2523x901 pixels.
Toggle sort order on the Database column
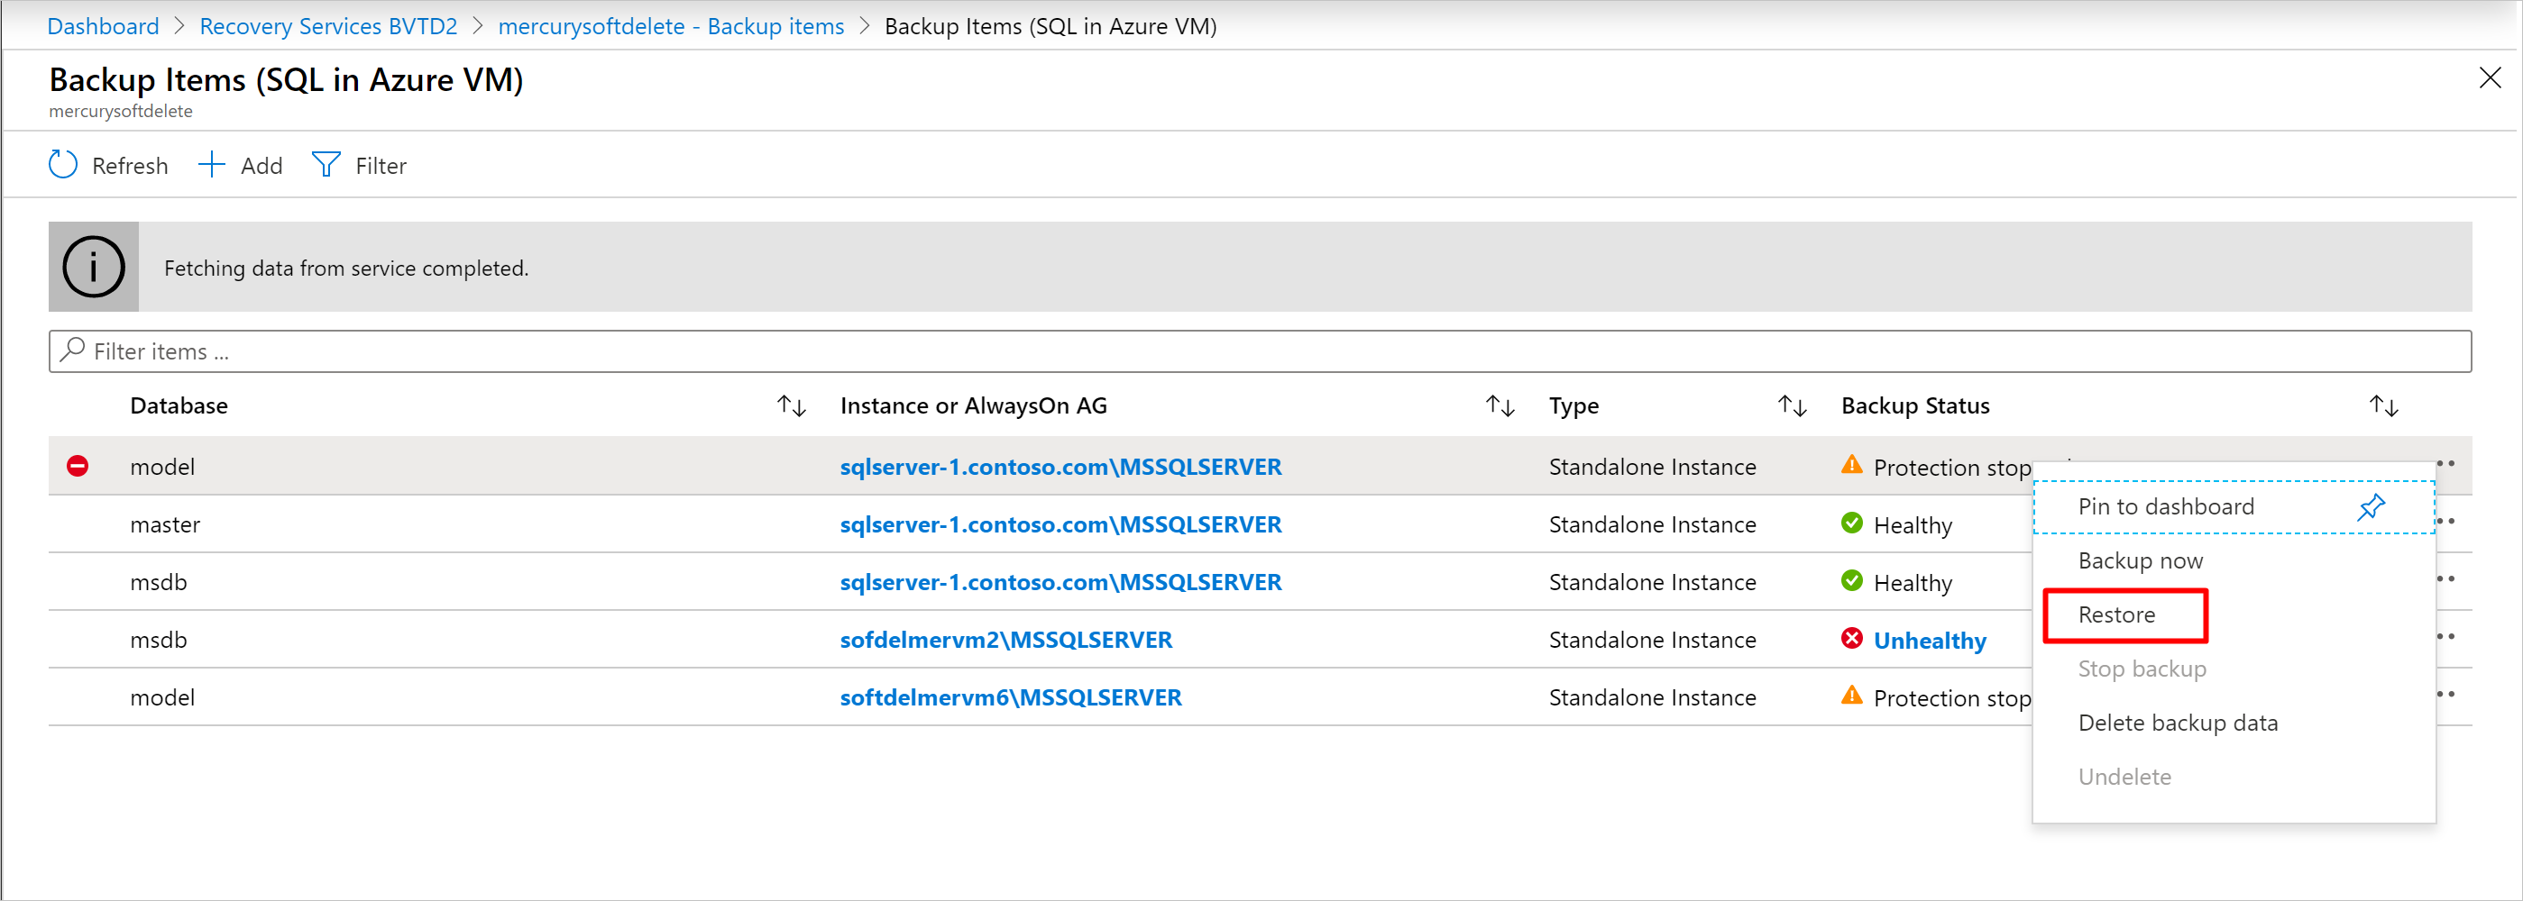pyautogui.click(x=791, y=405)
